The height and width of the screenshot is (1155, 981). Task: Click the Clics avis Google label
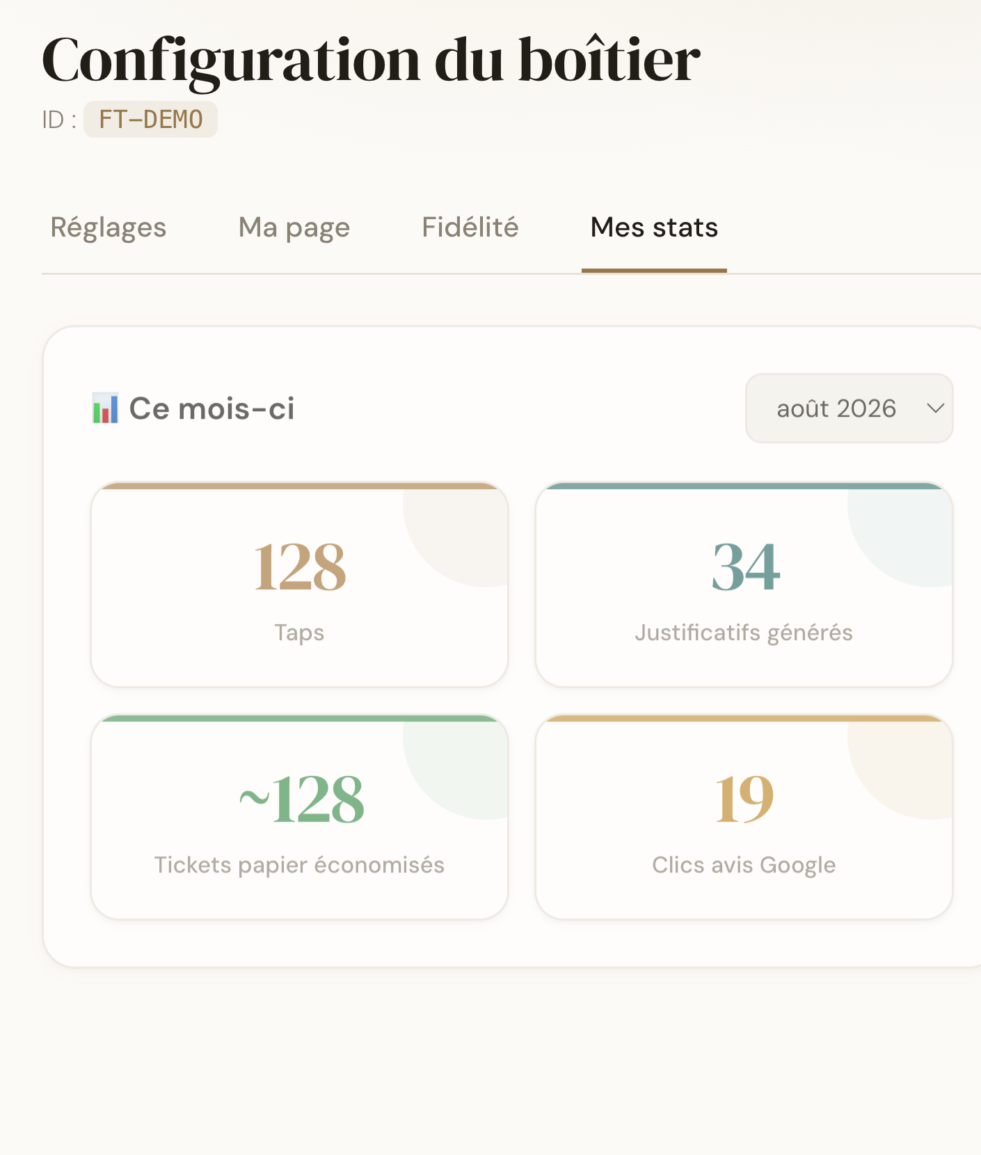tap(744, 865)
